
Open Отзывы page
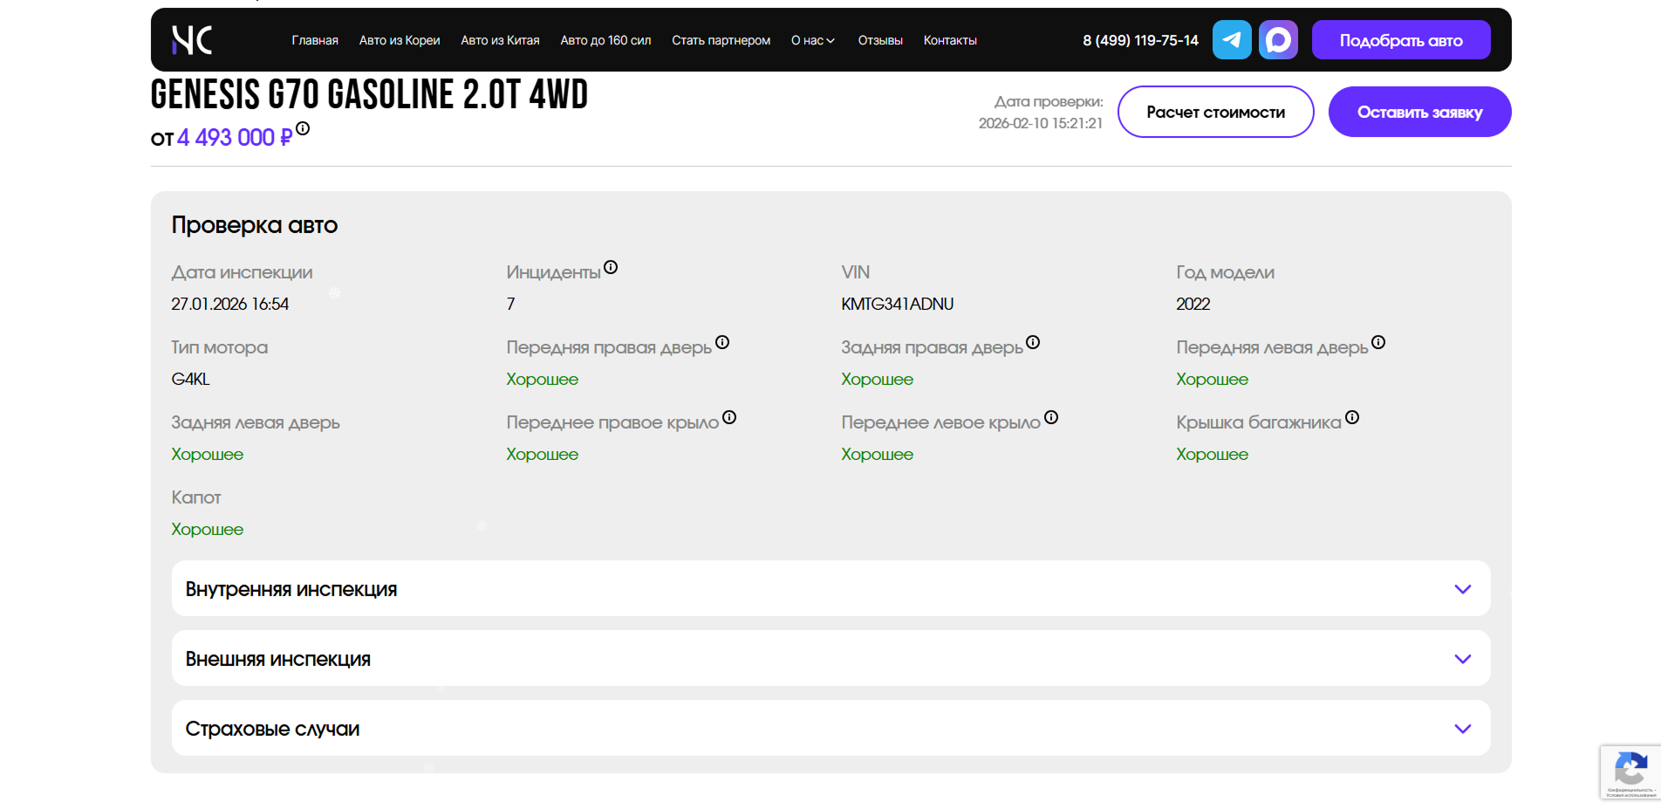(x=880, y=40)
